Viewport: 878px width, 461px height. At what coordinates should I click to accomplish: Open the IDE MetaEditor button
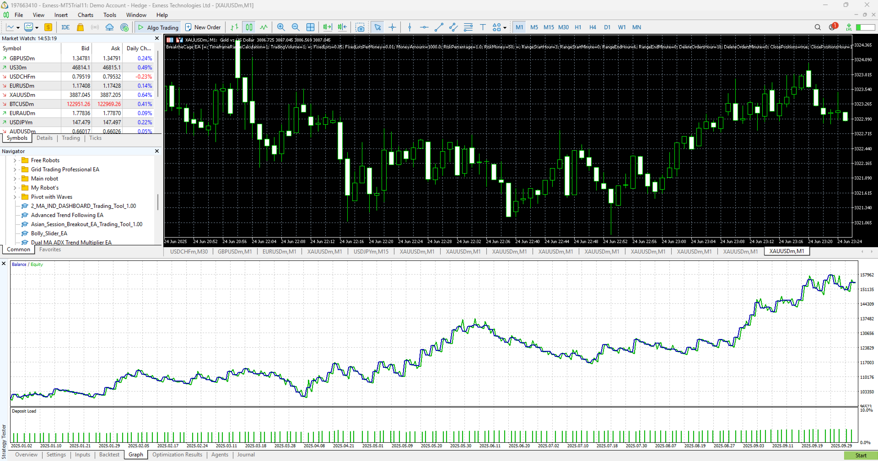pos(65,27)
